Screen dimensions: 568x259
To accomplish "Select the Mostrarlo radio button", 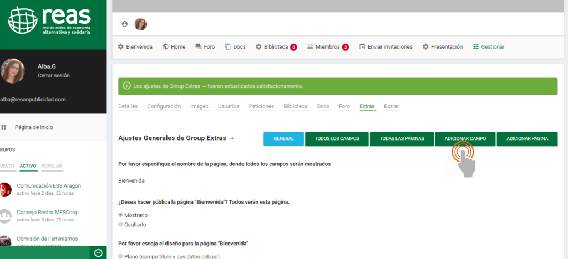I will [x=121, y=215].
